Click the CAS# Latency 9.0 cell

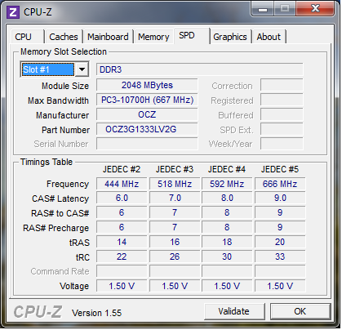[280, 198]
